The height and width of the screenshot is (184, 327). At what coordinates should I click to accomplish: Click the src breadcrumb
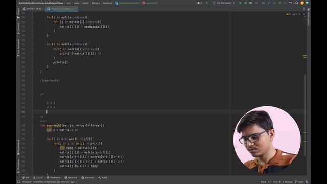68,3
